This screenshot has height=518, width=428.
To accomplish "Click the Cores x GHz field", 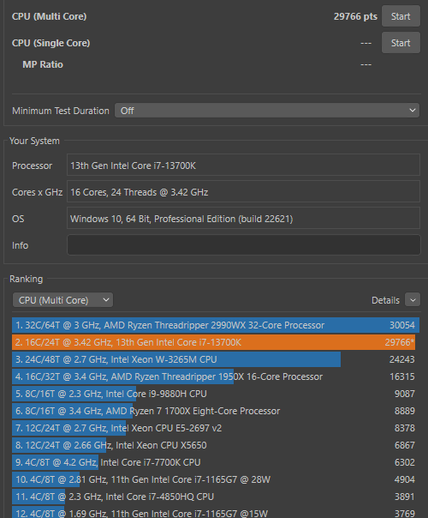I will tap(244, 191).
